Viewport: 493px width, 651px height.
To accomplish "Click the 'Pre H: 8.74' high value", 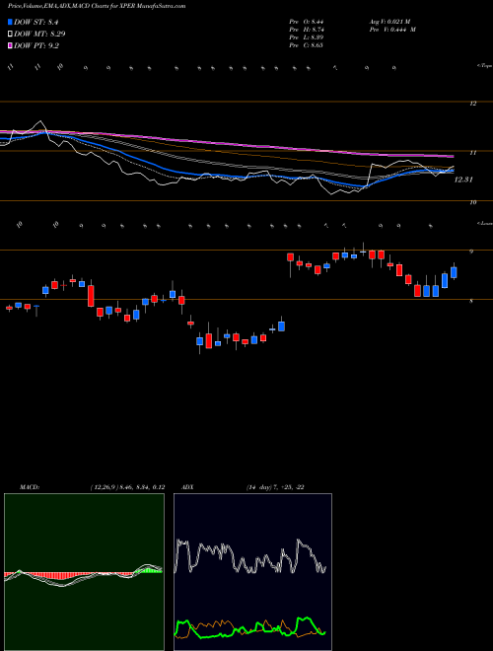I will coord(307,30).
